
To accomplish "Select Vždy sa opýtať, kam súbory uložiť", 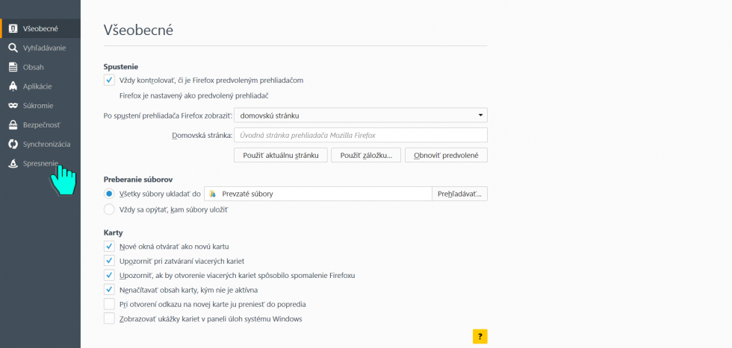I will click(x=109, y=209).
